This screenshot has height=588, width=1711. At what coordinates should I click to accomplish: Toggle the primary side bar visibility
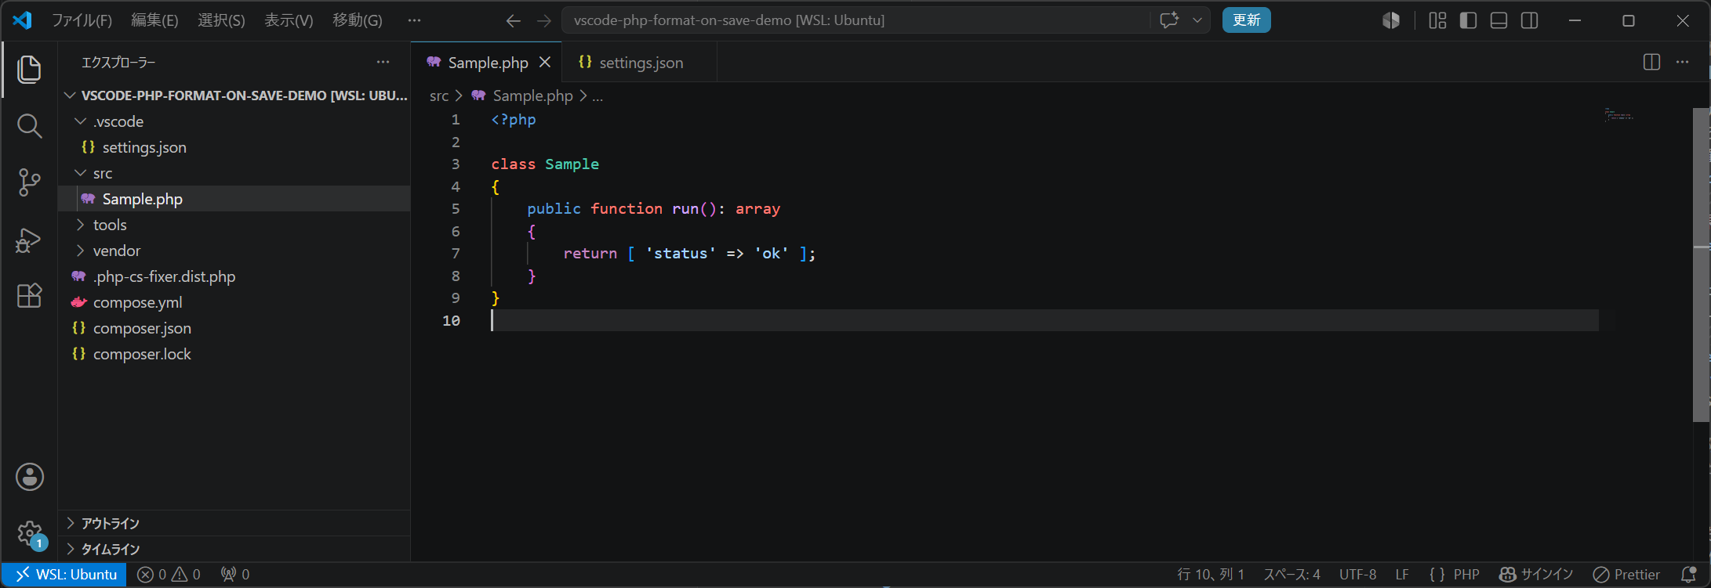pyautogui.click(x=1469, y=20)
